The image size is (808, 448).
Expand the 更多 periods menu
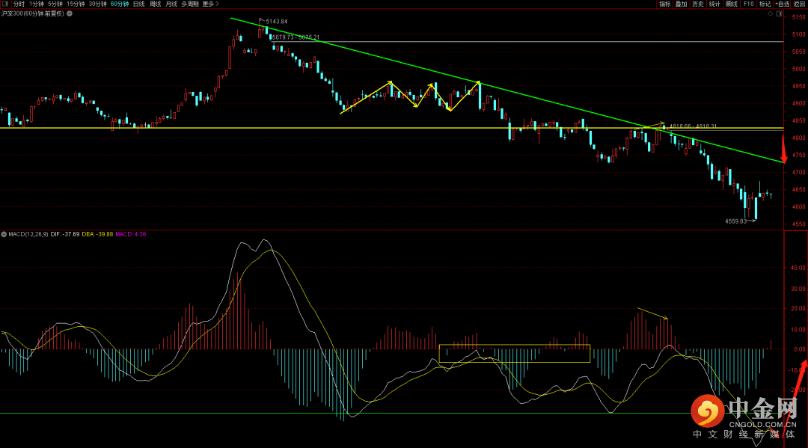pyautogui.click(x=209, y=4)
